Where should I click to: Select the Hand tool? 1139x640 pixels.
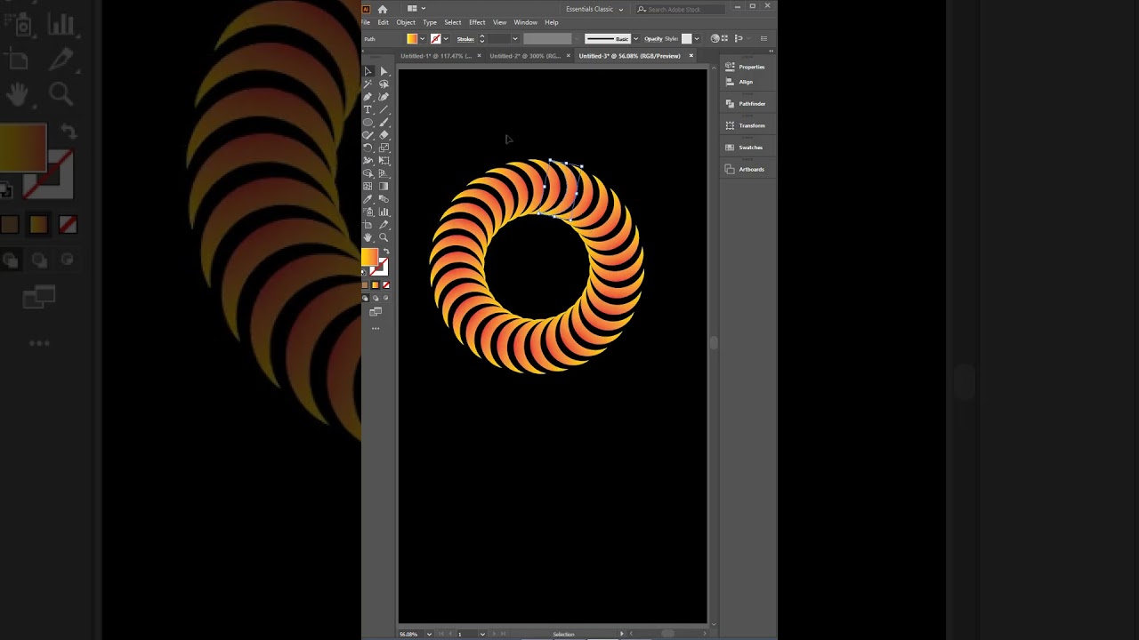click(x=368, y=237)
